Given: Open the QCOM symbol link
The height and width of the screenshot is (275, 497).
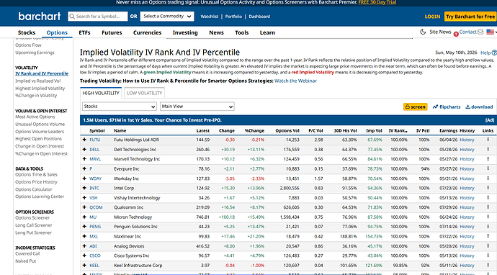Looking at the screenshot, I should click(96, 207).
